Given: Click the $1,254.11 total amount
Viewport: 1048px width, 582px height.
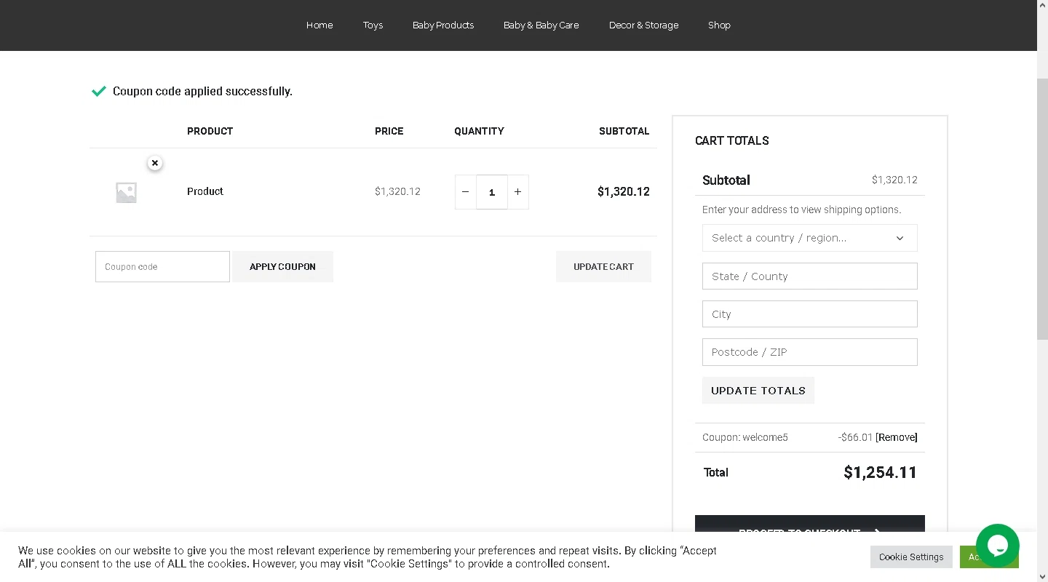Looking at the screenshot, I should coord(880,472).
